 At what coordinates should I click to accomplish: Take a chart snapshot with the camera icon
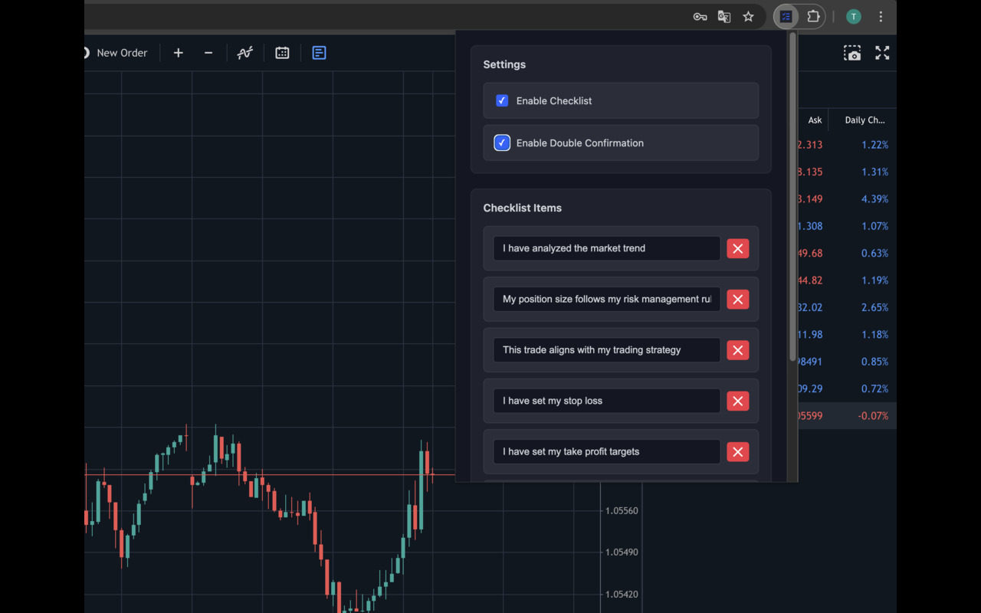coord(852,53)
